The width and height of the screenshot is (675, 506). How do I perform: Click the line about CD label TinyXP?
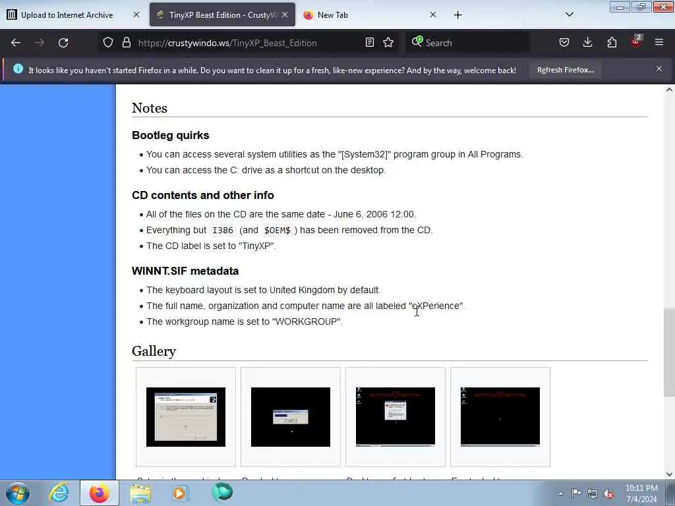point(211,246)
